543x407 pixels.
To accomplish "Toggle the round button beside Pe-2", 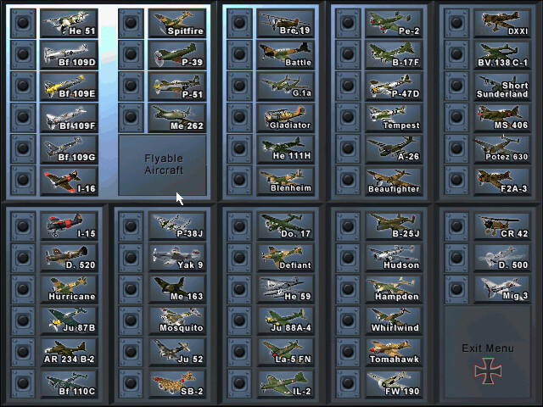I will click(x=348, y=23).
